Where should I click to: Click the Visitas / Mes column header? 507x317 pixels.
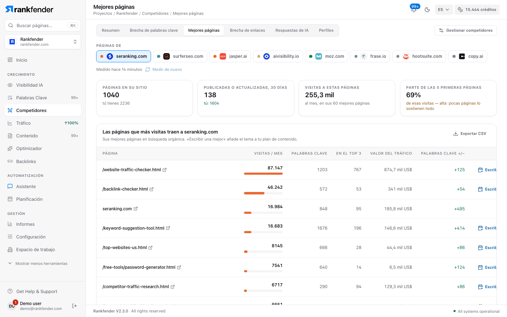point(268,153)
